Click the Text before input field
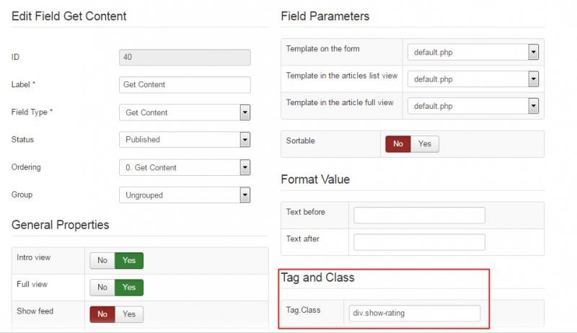The image size is (577, 333). click(419, 215)
